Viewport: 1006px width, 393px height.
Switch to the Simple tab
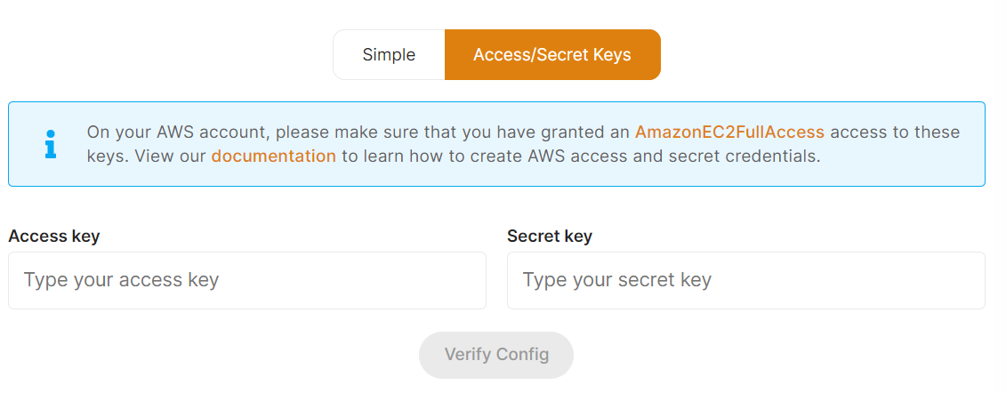(389, 55)
